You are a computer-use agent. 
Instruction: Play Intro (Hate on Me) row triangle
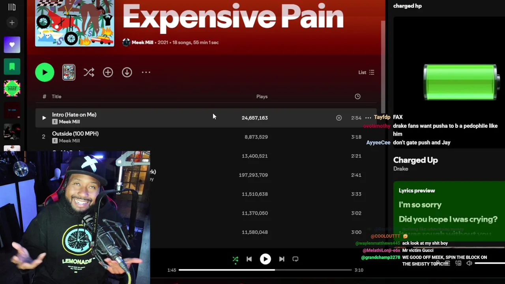click(44, 118)
